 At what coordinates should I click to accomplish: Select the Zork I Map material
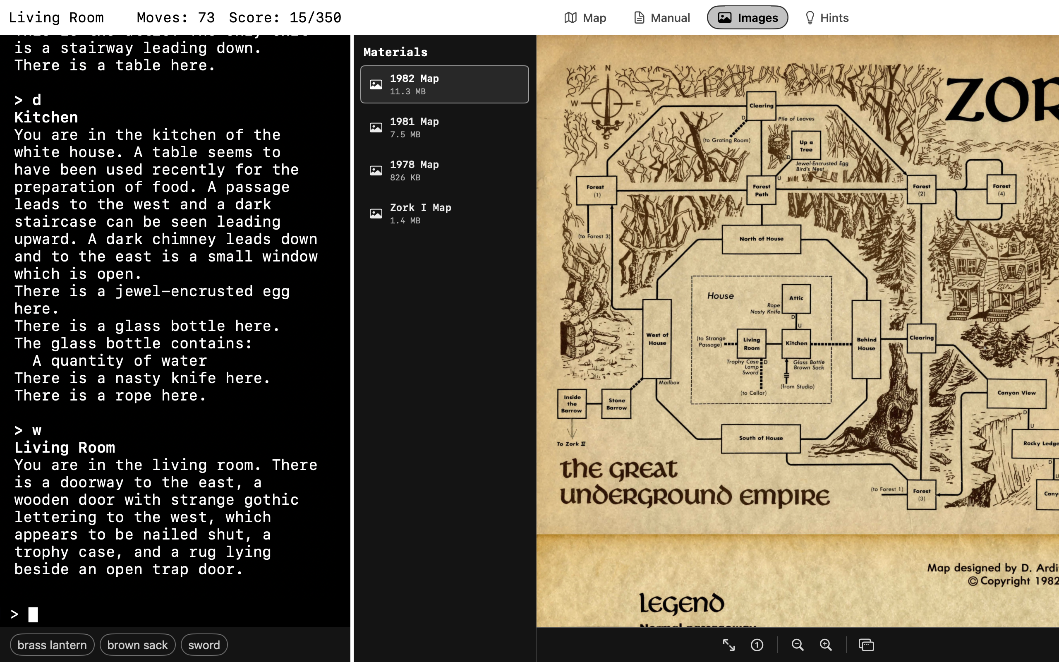pyautogui.click(x=444, y=213)
